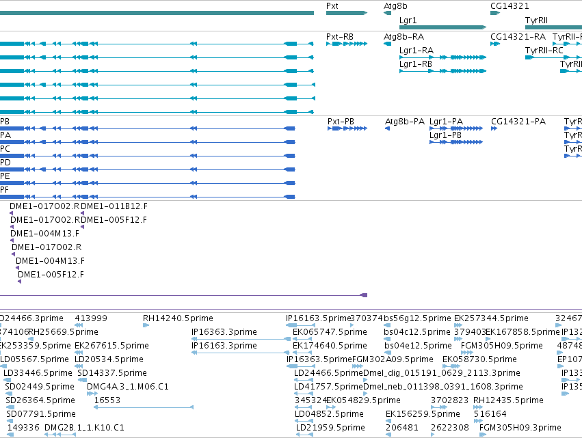The height and width of the screenshot is (438, 582).
Task: Click the DMG4A3_1.M06.C1 label
Action: click(x=128, y=387)
